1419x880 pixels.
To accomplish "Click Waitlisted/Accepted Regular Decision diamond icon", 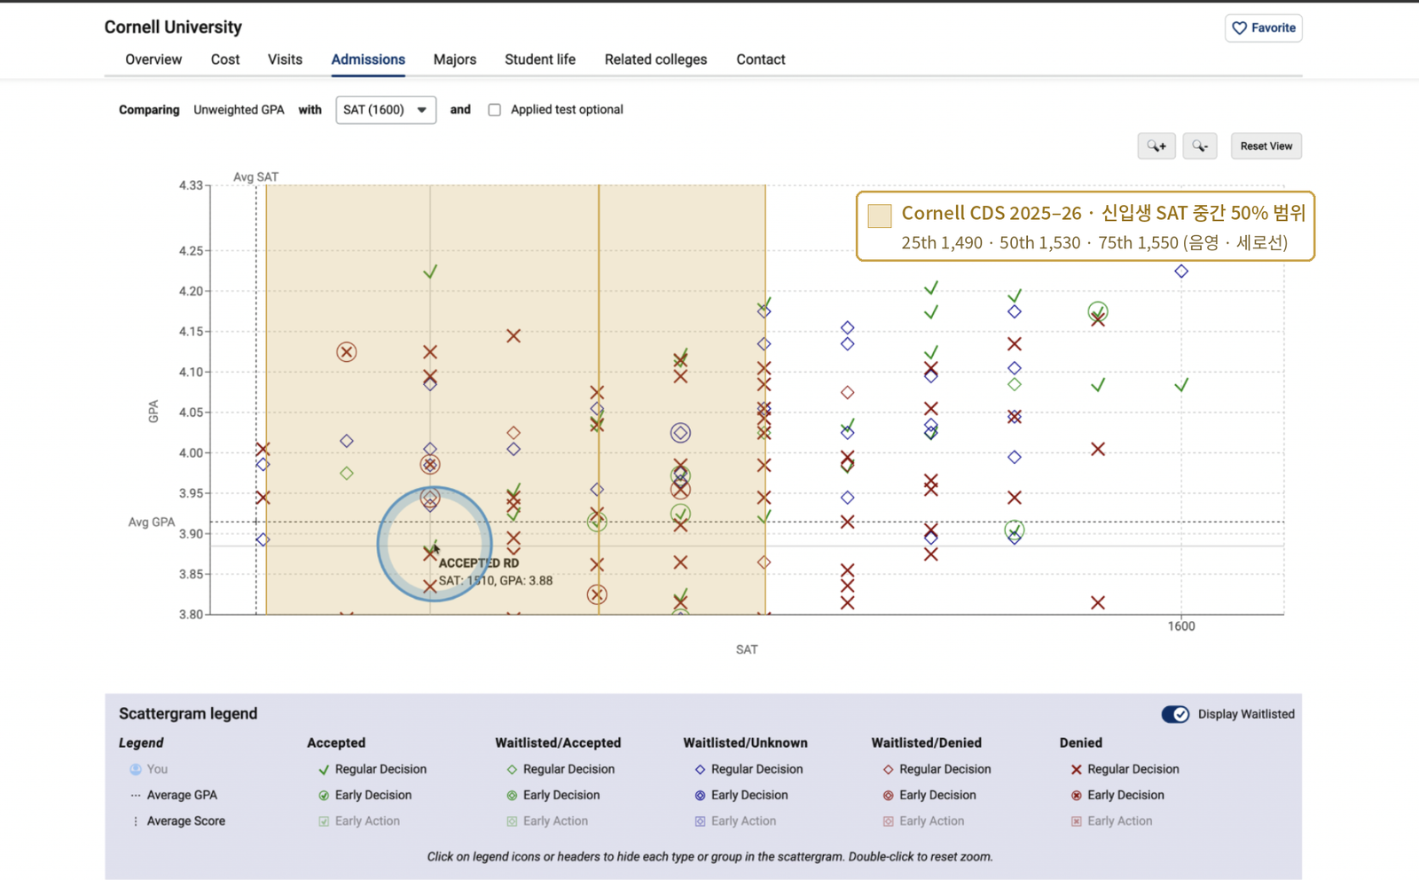I will (x=512, y=770).
